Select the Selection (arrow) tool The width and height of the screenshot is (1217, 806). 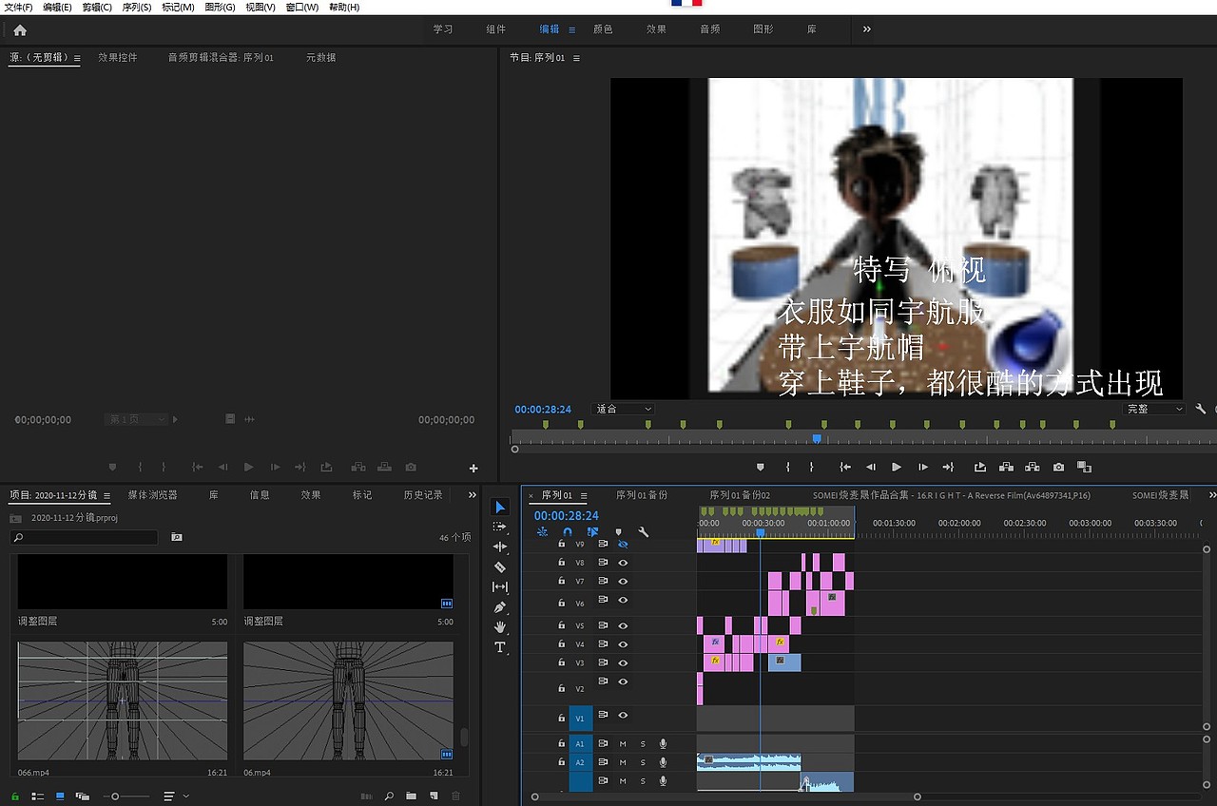point(500,508)
